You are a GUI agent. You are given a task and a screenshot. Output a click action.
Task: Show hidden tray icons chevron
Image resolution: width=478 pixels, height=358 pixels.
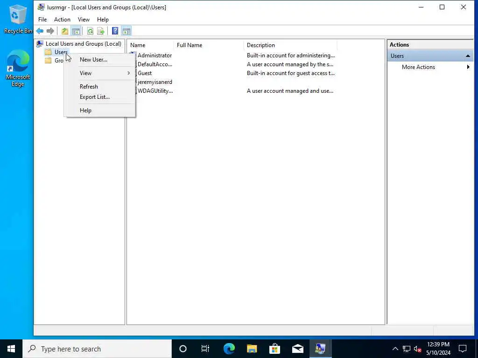(395, 349)
